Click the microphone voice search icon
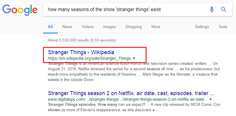 tap(211, 10)
